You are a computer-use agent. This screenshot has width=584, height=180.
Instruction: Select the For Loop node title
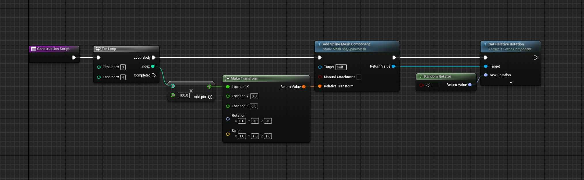tap(109, 49)
